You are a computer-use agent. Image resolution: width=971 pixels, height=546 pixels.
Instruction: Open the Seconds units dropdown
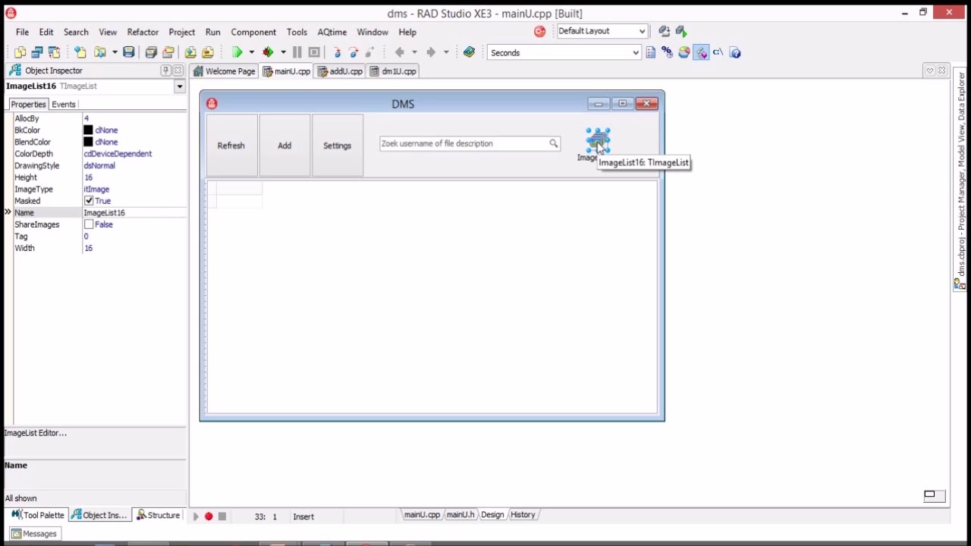point(636,52)
